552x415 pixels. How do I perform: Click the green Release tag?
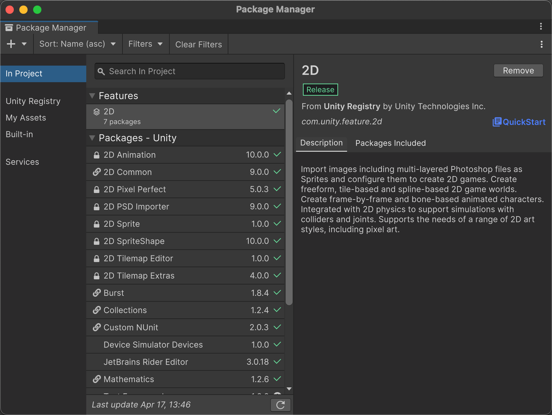coord(321,90)
